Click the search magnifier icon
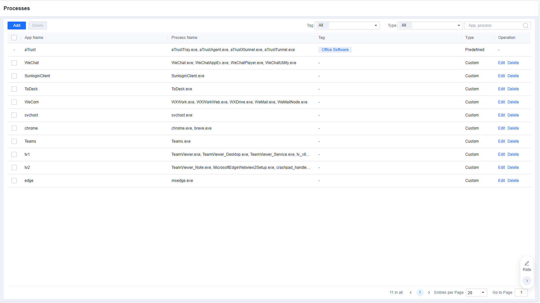 [525, 26]
